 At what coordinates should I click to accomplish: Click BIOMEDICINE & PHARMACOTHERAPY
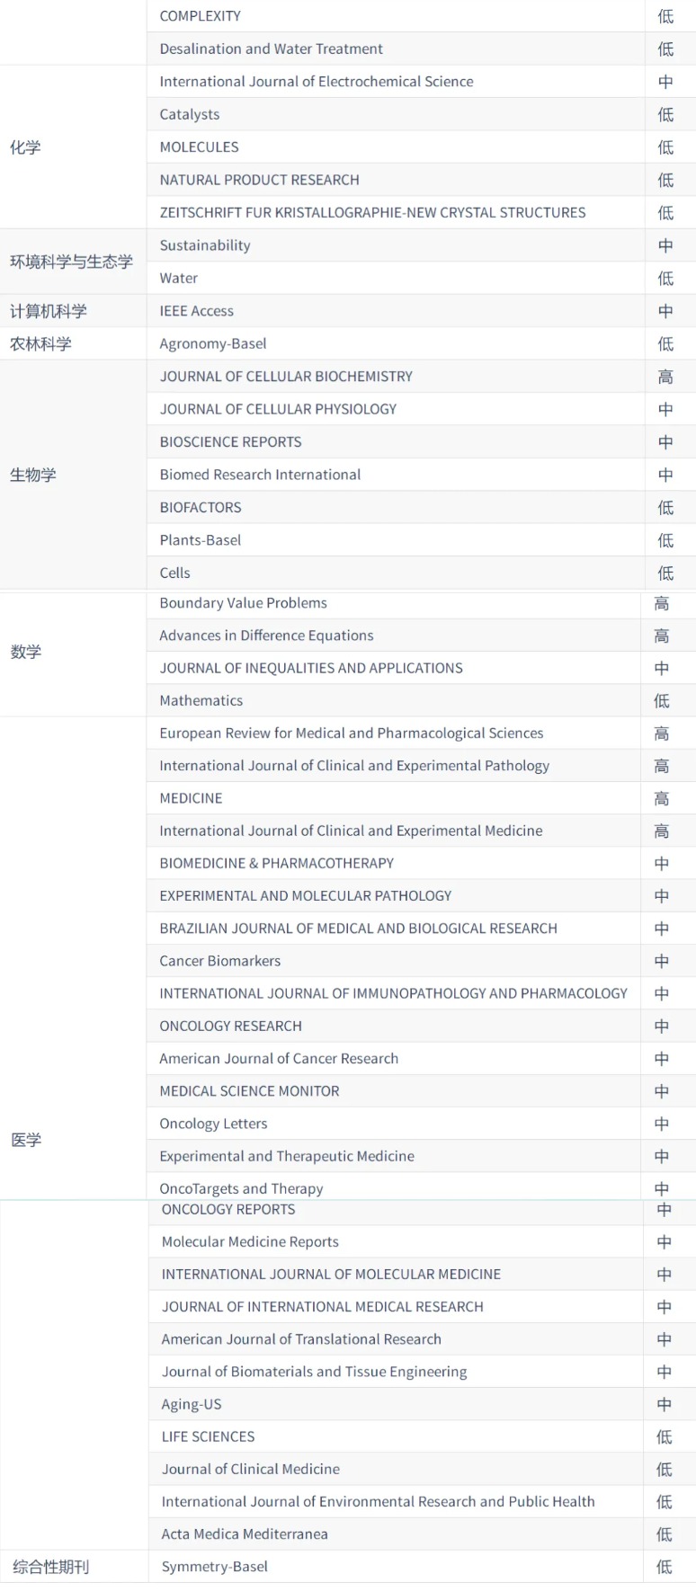[x=277, y=864]
